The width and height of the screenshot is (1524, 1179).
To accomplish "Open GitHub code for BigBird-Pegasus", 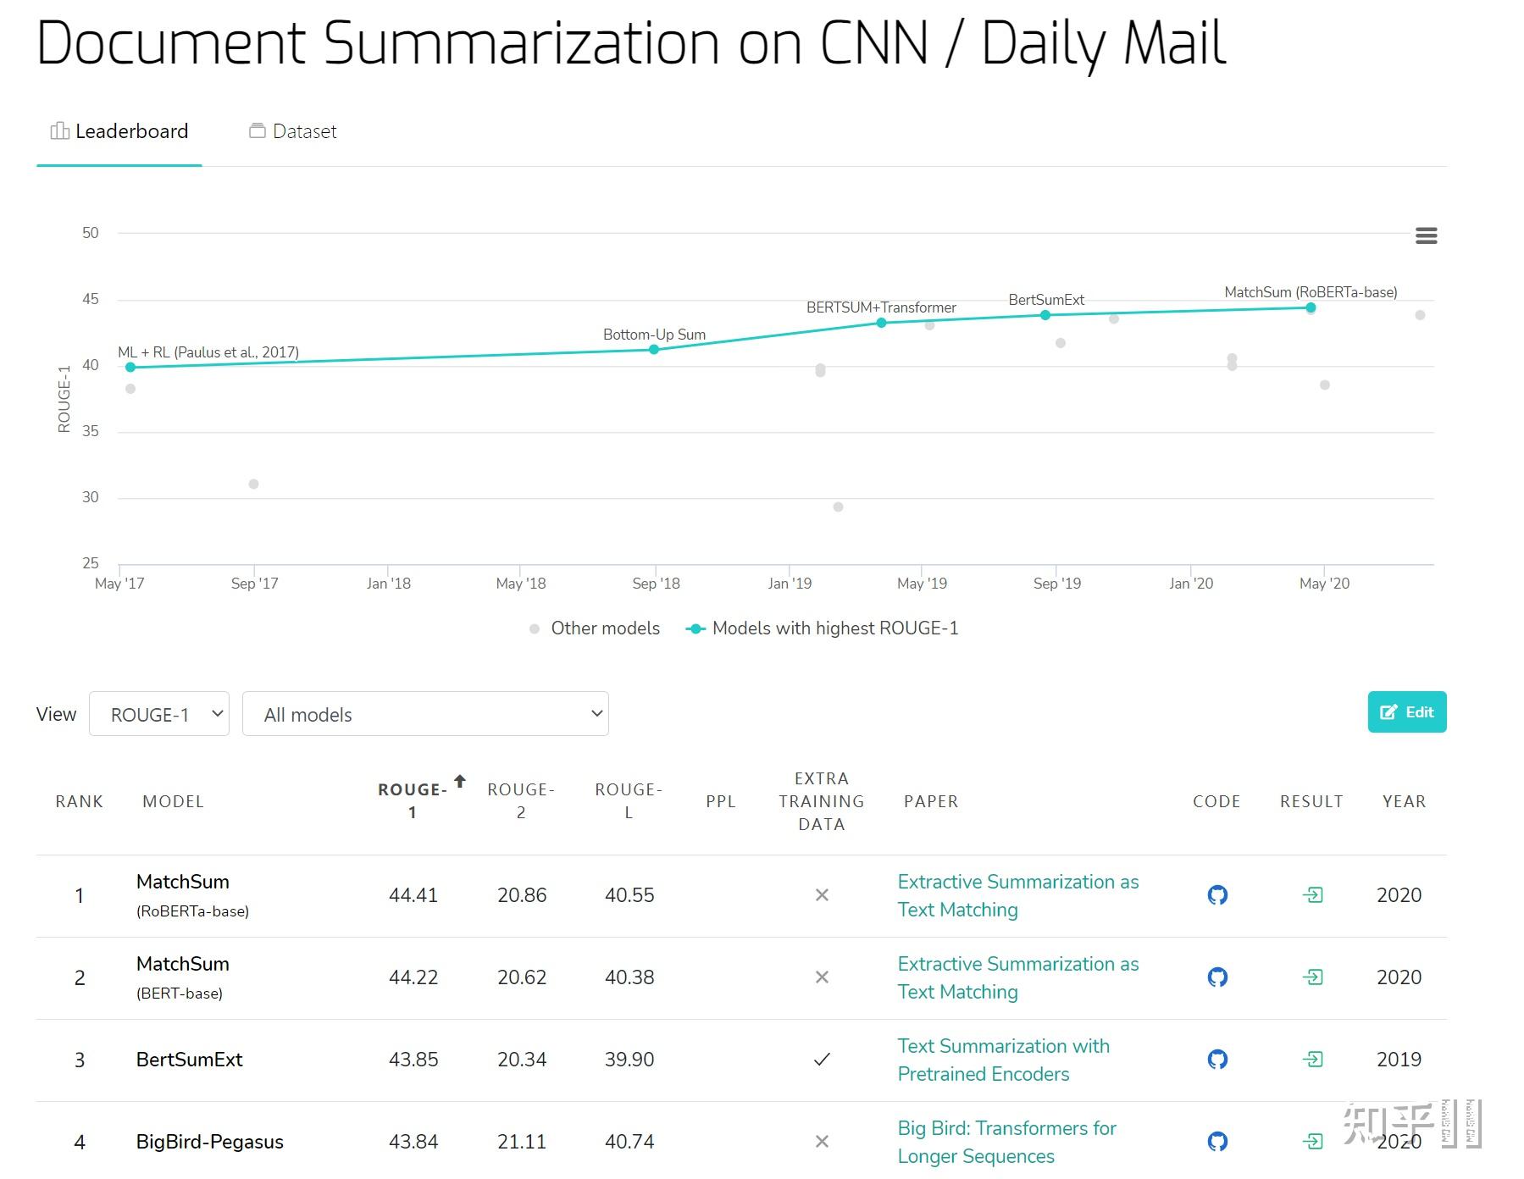I will pyautogui.click(x=1217, y=1141).
